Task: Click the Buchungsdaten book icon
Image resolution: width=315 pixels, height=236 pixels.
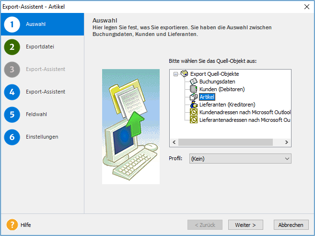Action: click(194, 82)
